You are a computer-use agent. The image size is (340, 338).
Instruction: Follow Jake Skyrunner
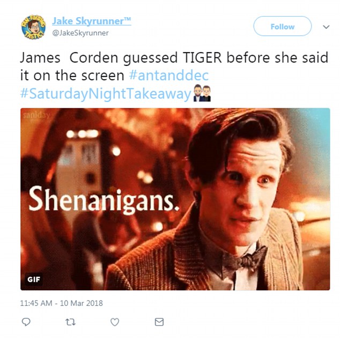tap(282, 26)
